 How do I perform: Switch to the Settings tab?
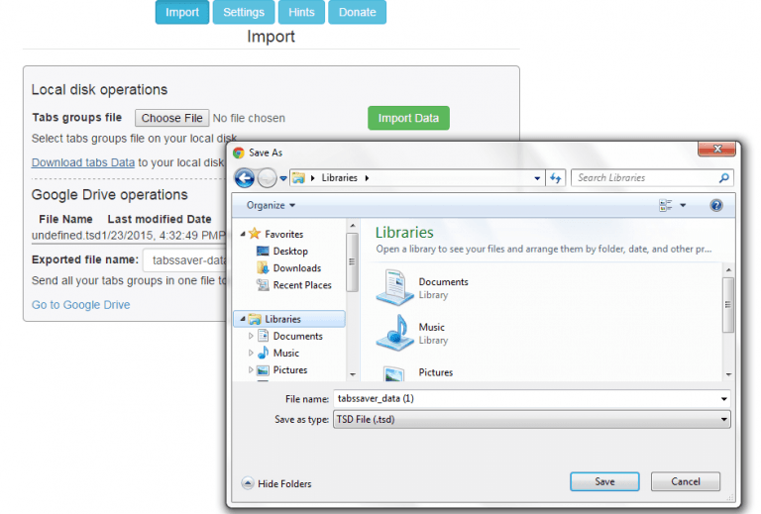click(x=244, y=12)
